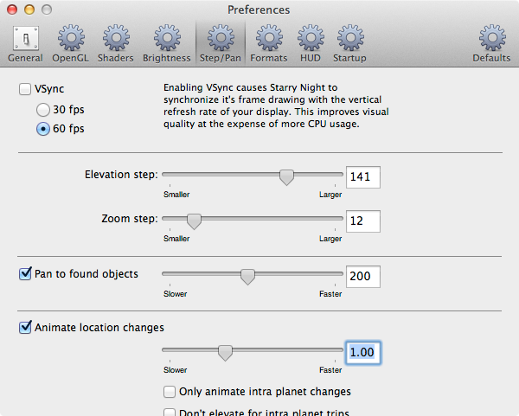Select the 30 fps radio button
The image size is (519, 416).
click(x=42, y=110)
